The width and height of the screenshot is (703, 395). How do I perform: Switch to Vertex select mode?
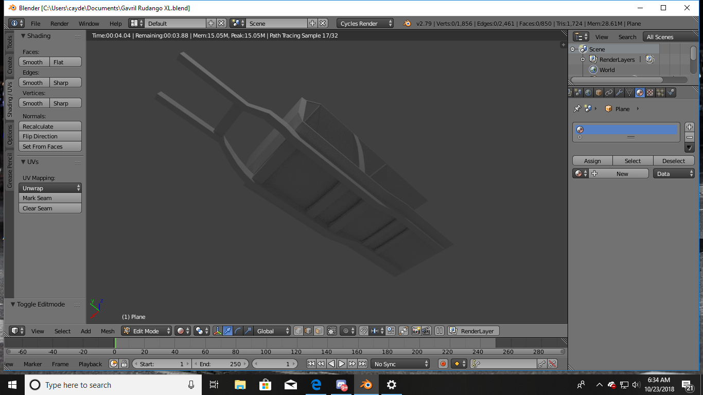(x=298, y=331)
